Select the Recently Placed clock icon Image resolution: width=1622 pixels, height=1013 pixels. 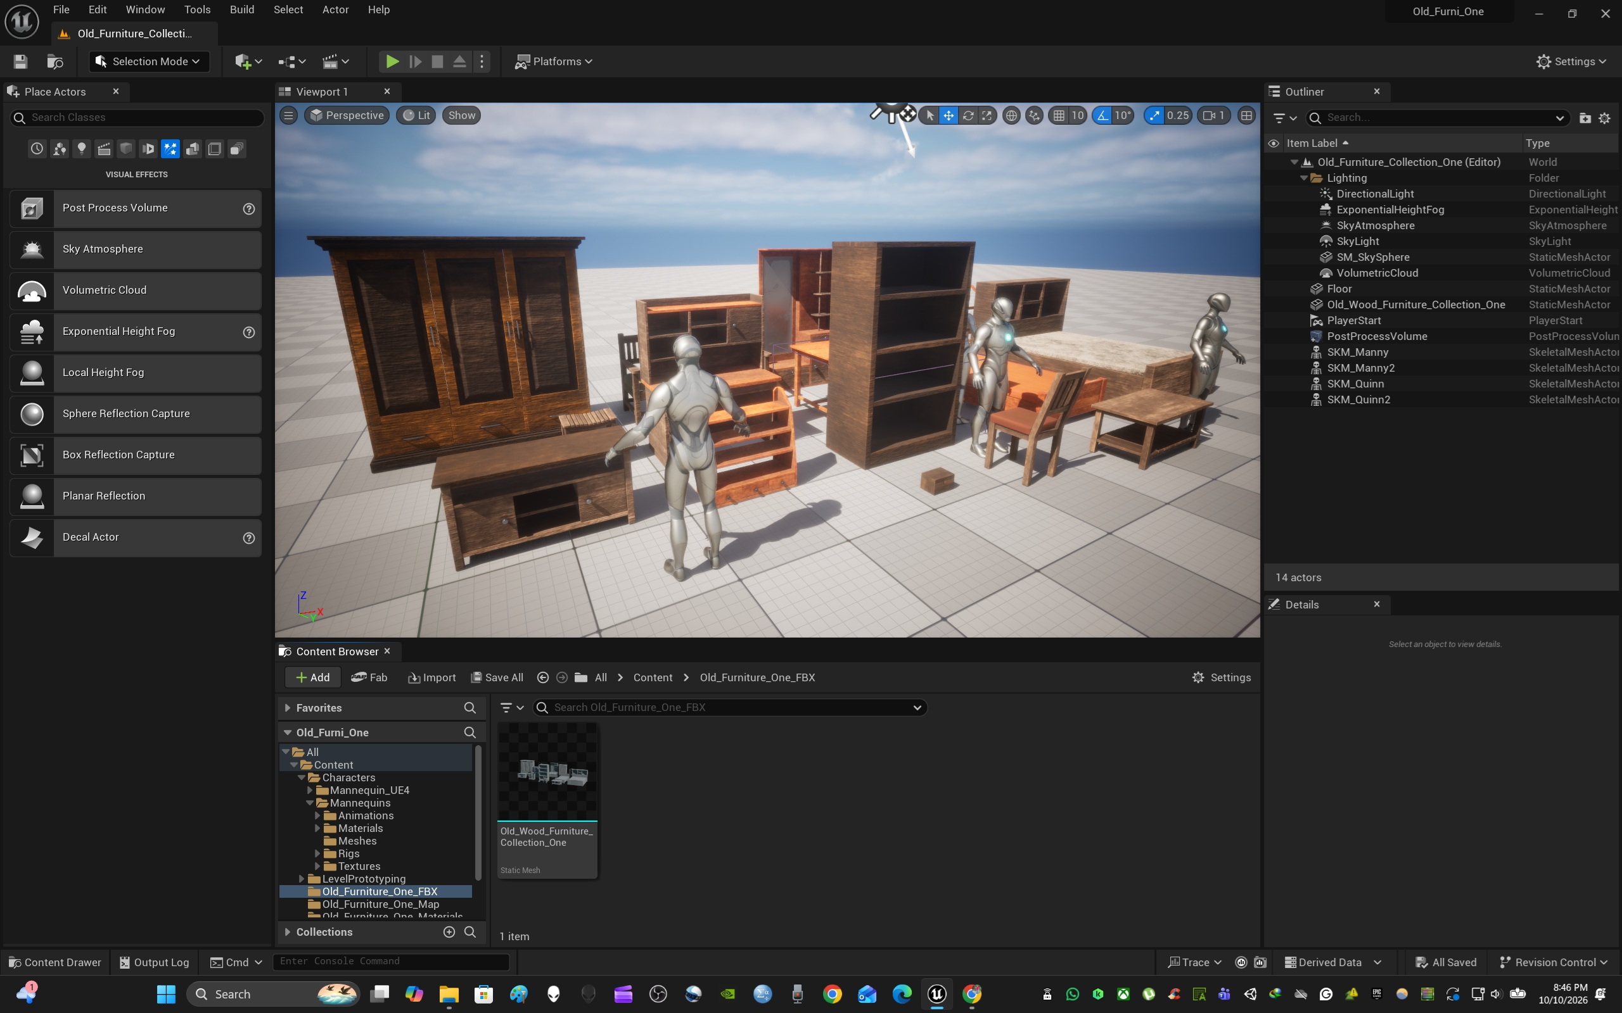37,149
